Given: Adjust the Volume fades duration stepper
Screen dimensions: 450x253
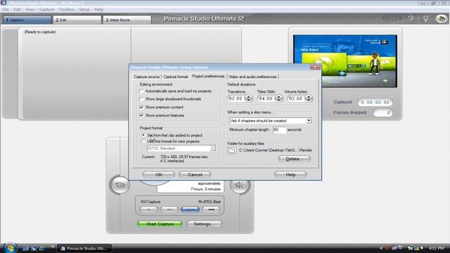Looking at the screenshot, I should click(x=309, y=98).
